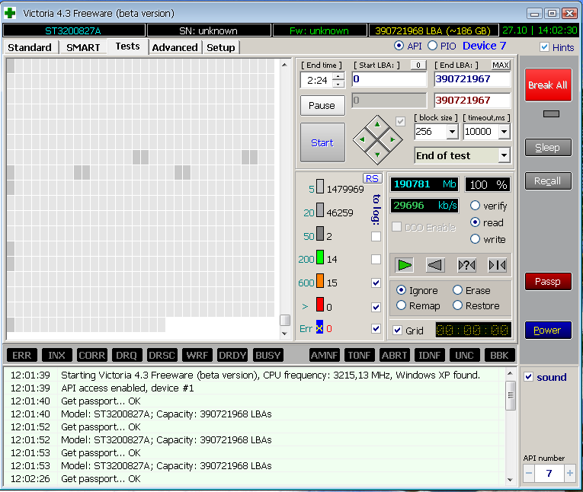
Task: Open the Advanced tab
Action: (175, 47)
